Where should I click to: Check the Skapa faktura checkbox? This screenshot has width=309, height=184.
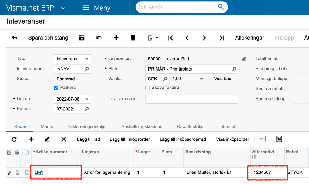coord(148,88)
